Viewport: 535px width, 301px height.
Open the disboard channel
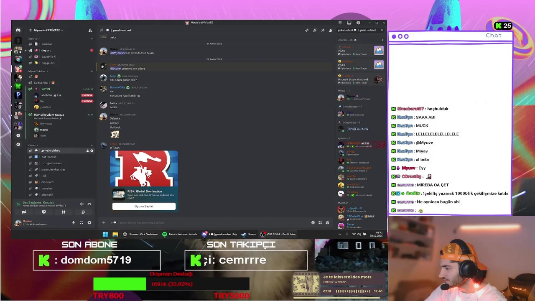click(61, 182)
